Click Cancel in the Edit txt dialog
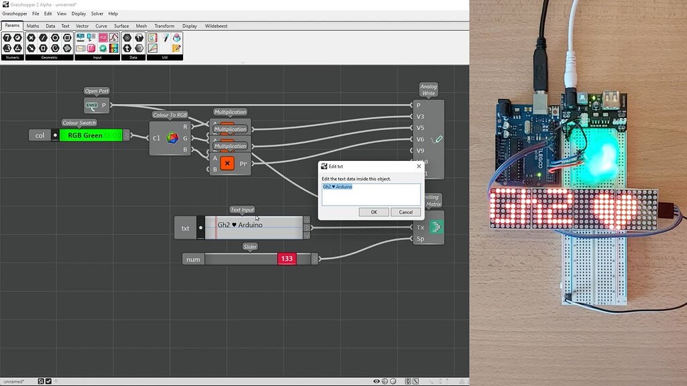This screenshot has width=687, height=386. pyautogui.click(x=405, y=212)
